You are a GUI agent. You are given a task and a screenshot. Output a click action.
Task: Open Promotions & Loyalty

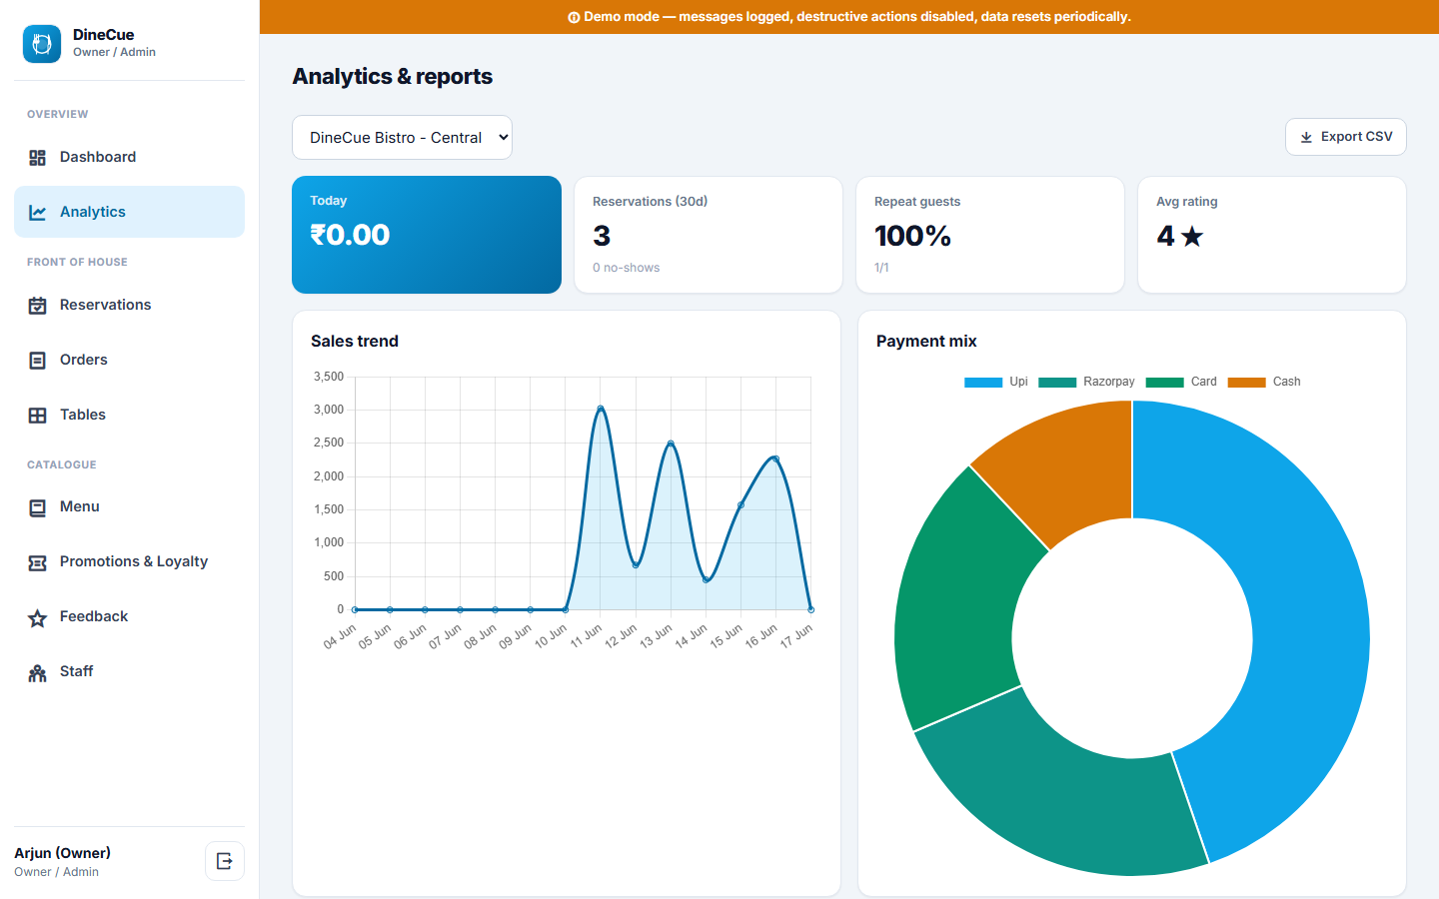tap(129, 561)
